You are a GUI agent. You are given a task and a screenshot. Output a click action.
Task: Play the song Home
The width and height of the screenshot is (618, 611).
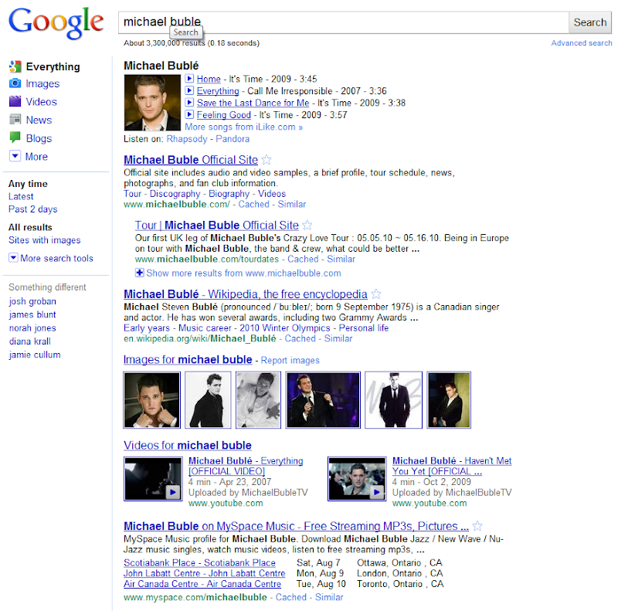[189, 79]
